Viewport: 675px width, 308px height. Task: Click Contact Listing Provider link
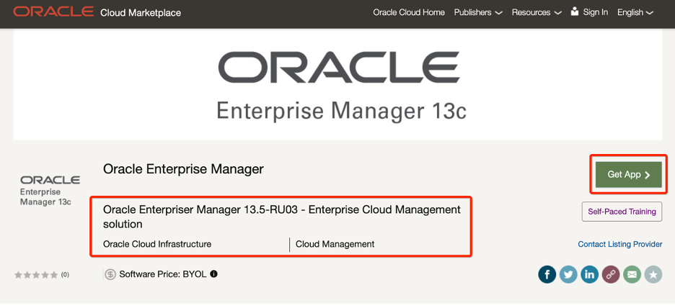click(620, 244)
